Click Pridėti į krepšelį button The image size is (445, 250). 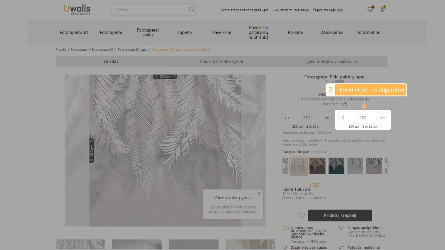click(340, 215)
